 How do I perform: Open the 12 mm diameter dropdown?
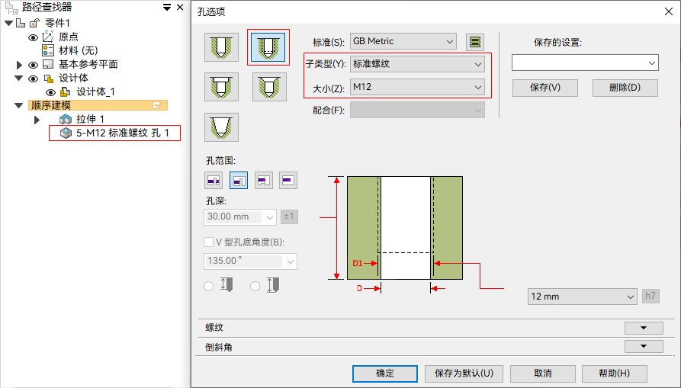tap(583, 297)
